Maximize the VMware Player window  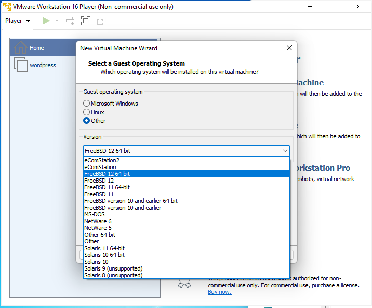pos(334,7)
